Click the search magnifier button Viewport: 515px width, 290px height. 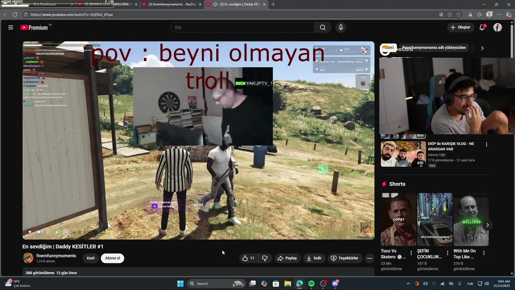(323, 27)
